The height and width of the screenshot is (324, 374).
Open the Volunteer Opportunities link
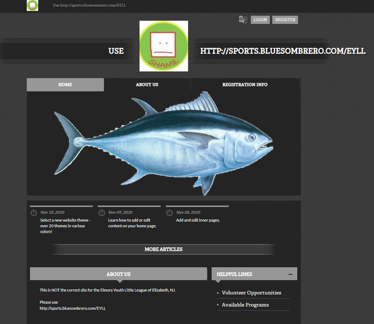(x=251, y=293)
